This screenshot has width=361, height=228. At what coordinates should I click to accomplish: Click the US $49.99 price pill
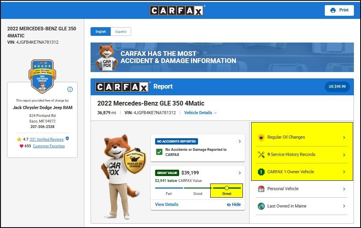pyautogui.click(x=337, y=87)
